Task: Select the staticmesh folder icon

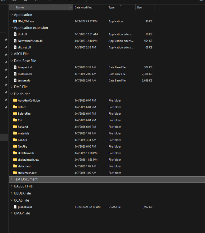Action: tap(15, 166)
